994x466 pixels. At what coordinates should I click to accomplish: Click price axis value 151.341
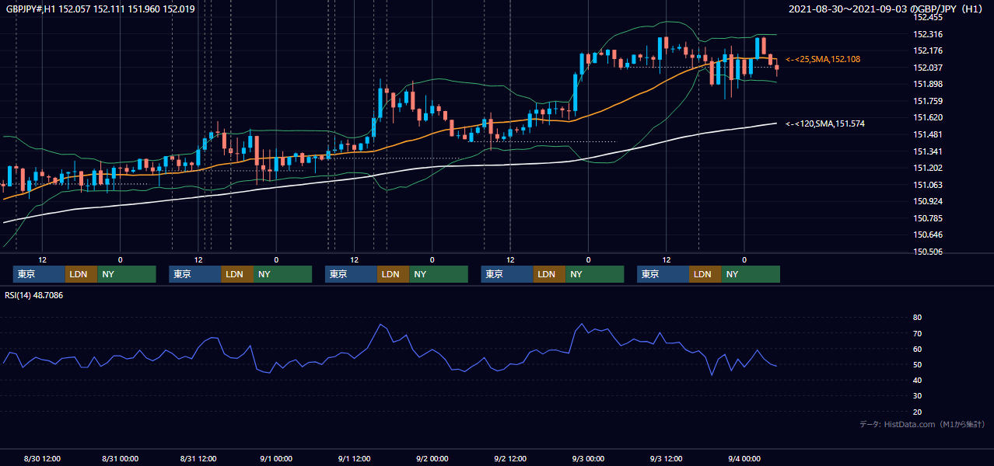pos(927,151)
